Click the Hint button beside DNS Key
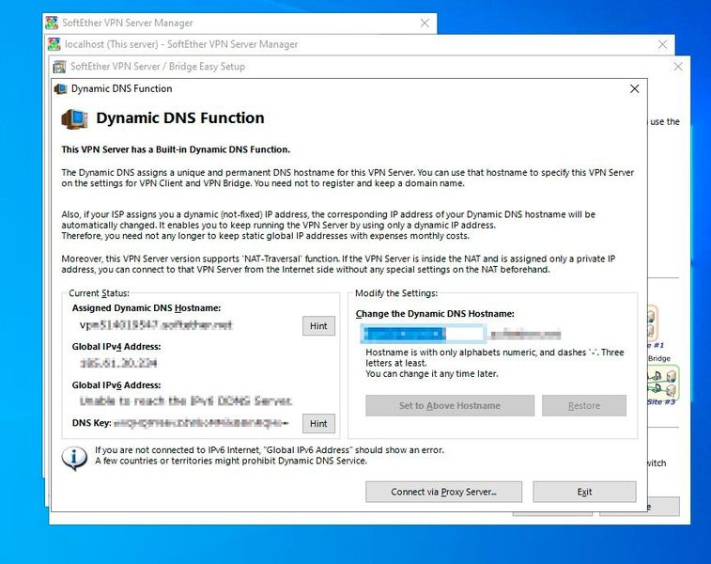711x564 pixels. (318, 423)
